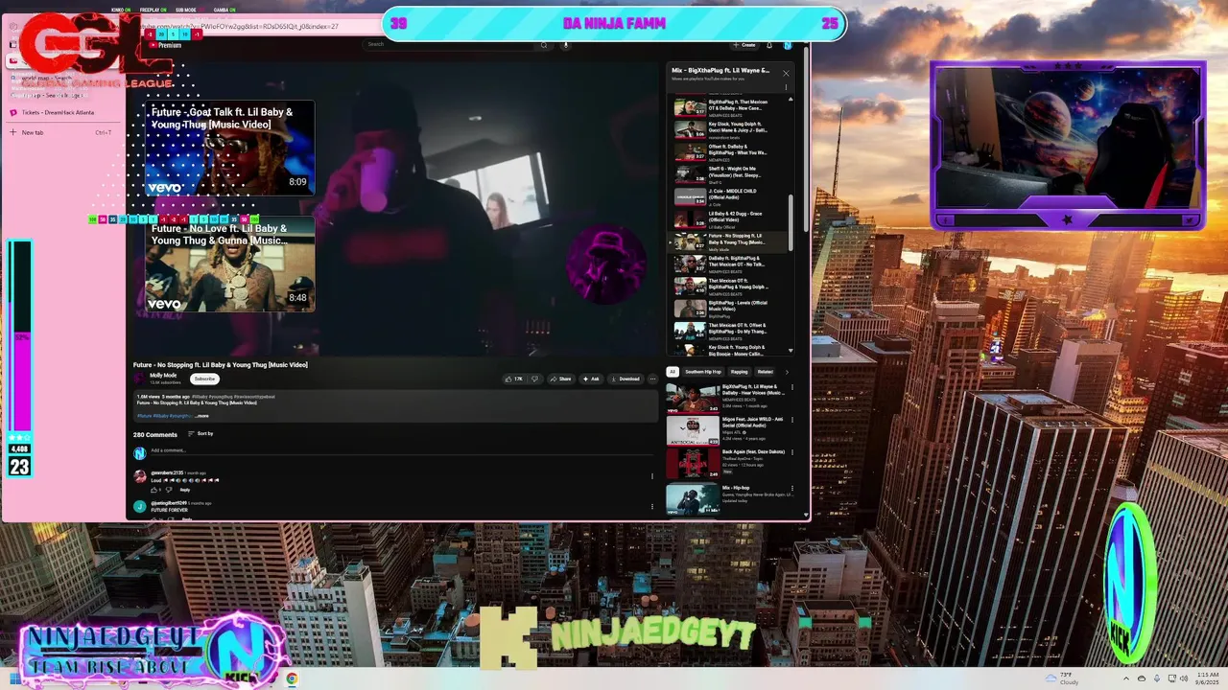Click the Share button
Viewport: 1228px width, 690px height.
(x=560, y=379)
